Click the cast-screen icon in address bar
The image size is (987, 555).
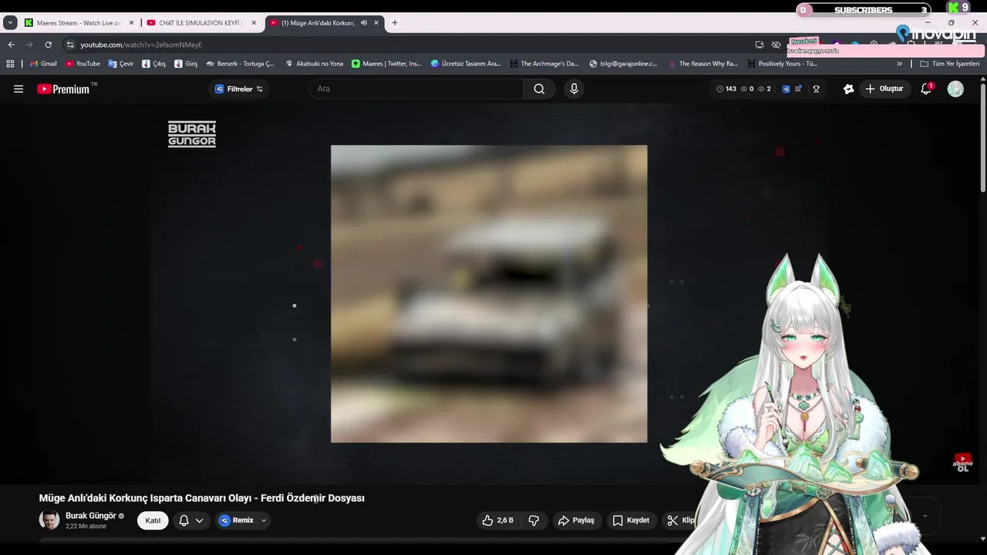click(x=760, y=45)
